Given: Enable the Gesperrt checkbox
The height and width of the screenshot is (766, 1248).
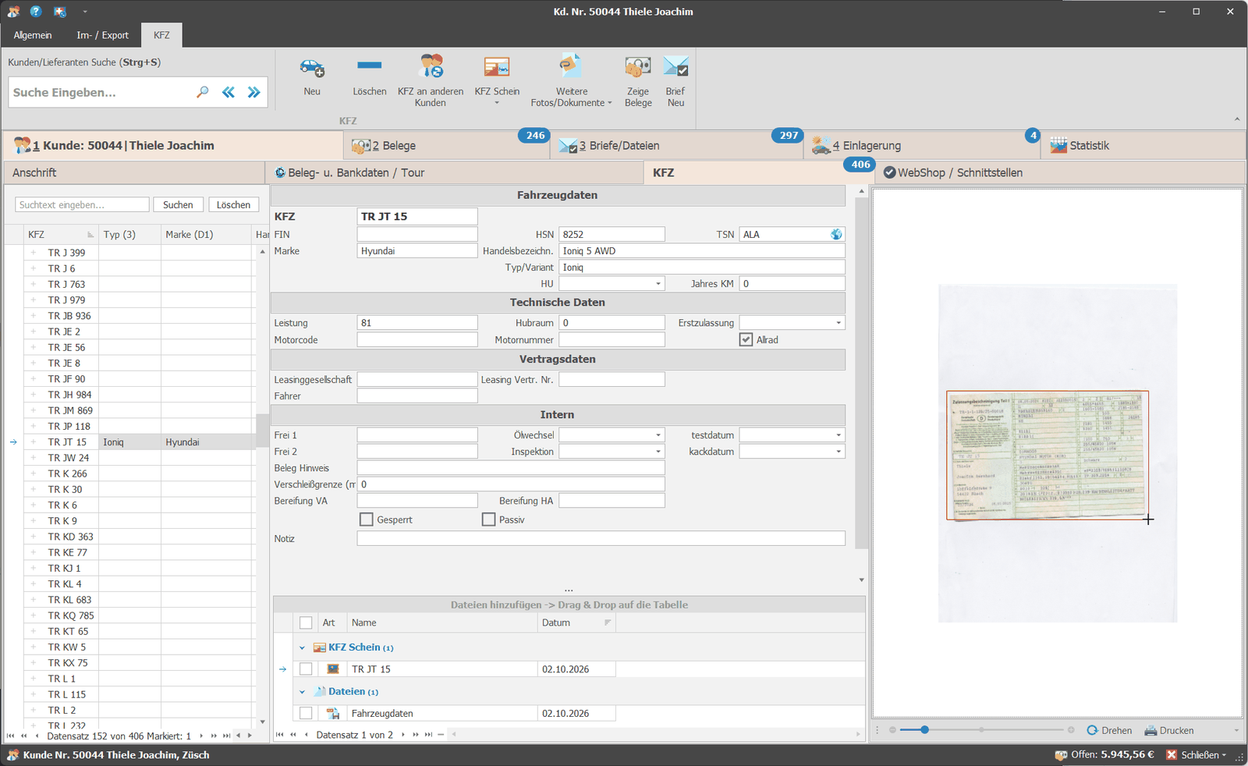Looking at the screenshot, I should coord(366,520).
